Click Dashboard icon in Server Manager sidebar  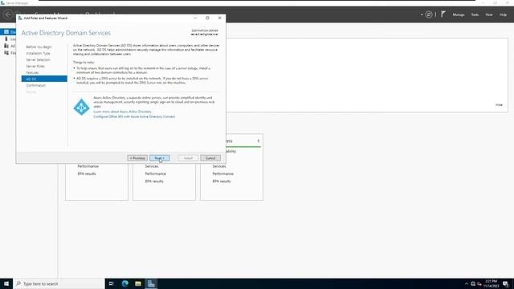[6, 32]
